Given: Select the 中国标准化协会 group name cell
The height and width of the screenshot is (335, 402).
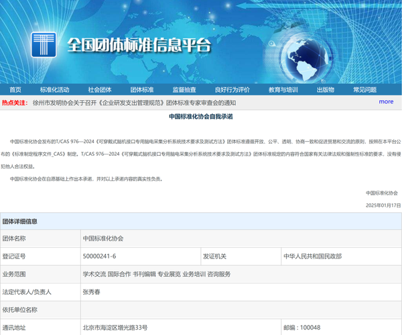Looking at the screenshot, I should click(x=241, y=238).
